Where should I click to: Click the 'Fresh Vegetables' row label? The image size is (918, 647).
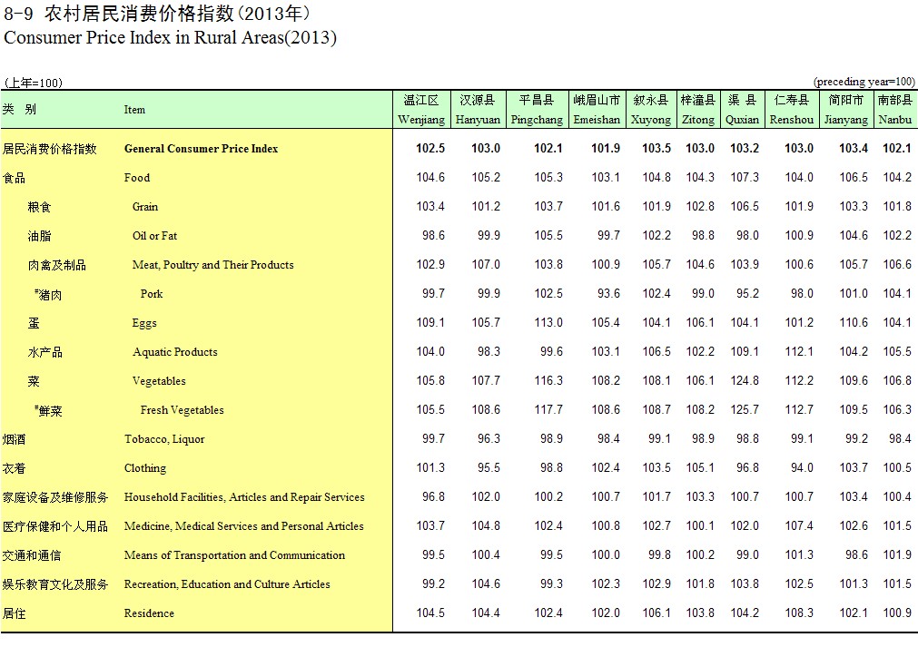[x=183, y=410]
